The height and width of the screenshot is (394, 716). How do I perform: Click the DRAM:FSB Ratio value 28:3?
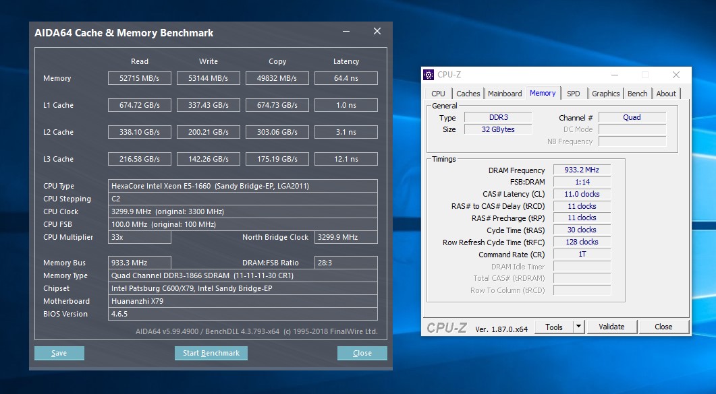tap(346, 263)
